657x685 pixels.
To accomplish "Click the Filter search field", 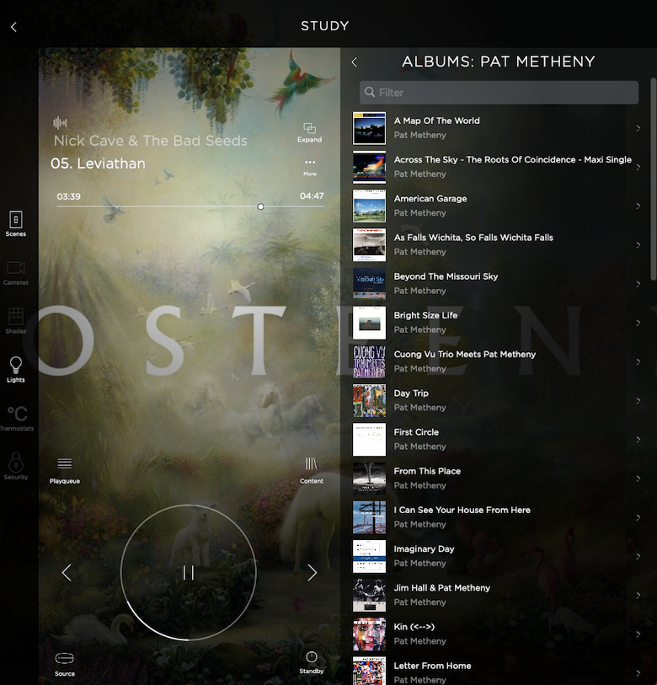I will click(x=499, y=93).
